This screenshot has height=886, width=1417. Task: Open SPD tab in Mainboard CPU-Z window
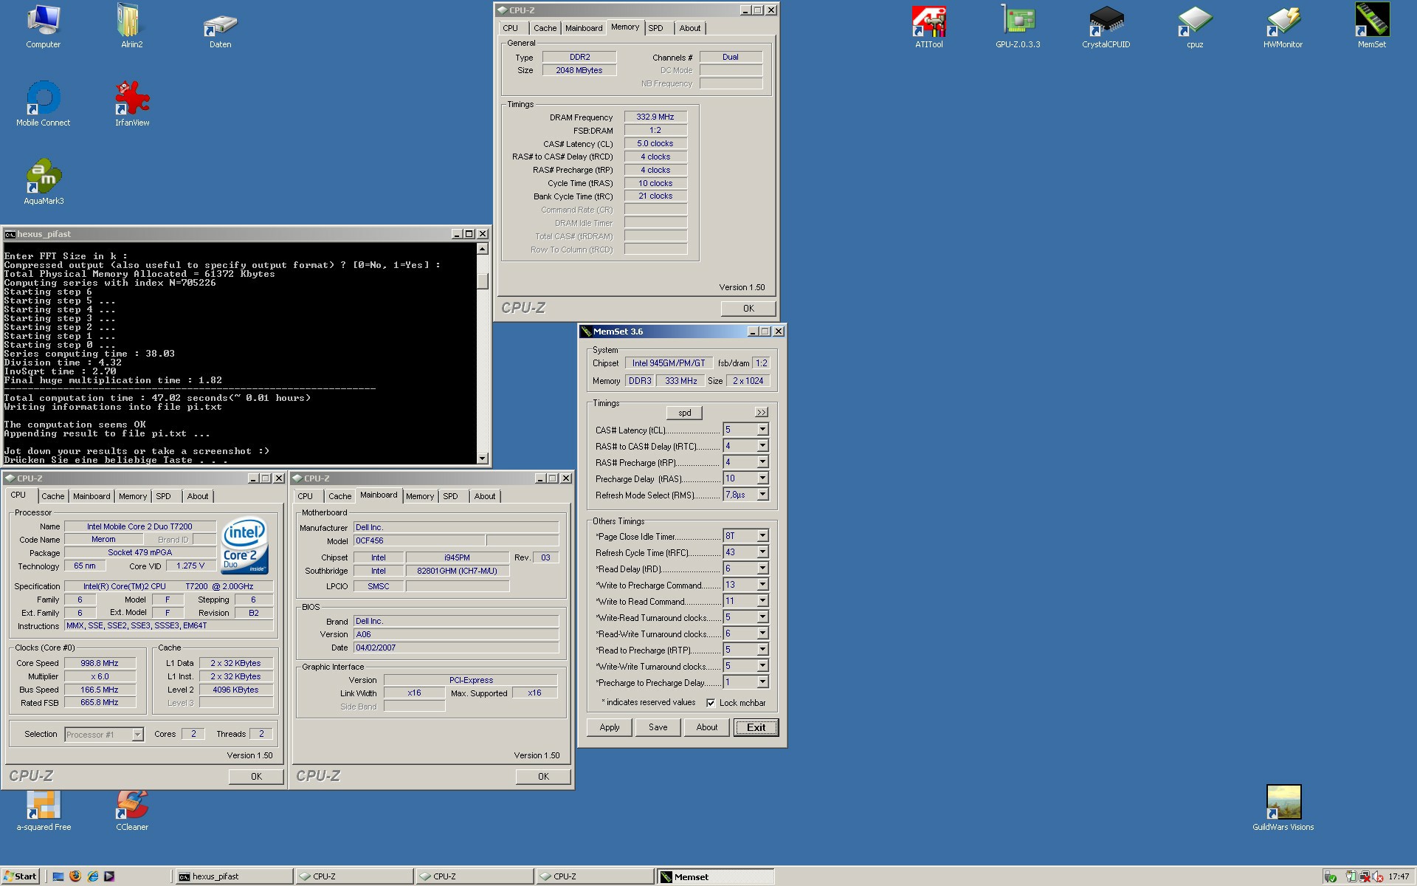(x=451, y=496)
